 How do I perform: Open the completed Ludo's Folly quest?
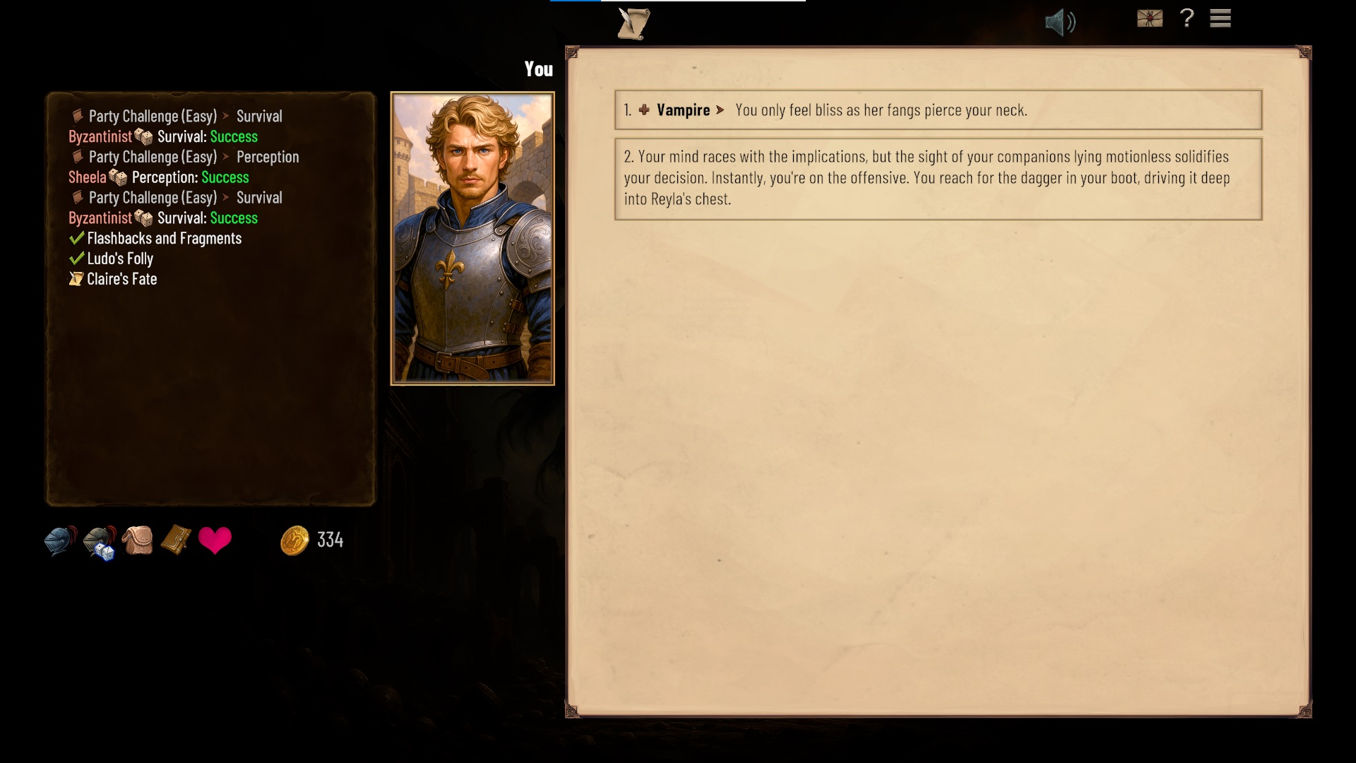111,259
